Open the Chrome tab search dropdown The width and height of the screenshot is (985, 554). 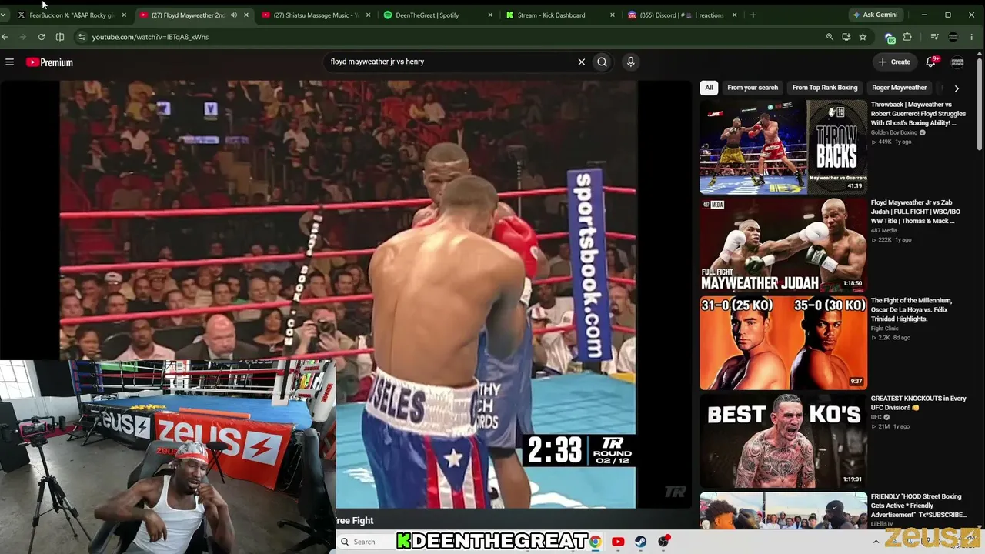point(4,15)
